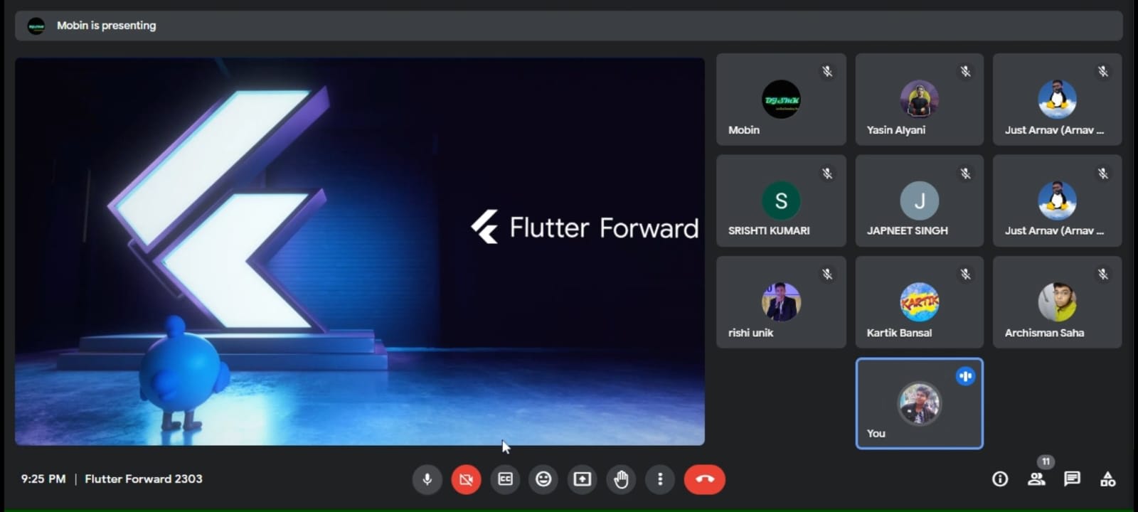Image resolution: width=1138 pixels, height=512 pixels.
Task: Open the three-dot more options menu
Action: 660,479
